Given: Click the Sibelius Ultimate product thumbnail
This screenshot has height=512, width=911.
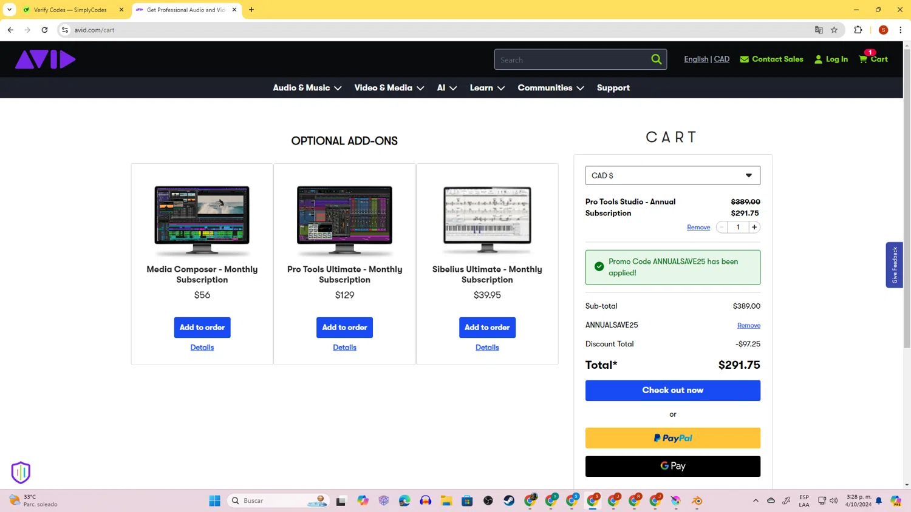Looking at the screenshot, I should click(487, 220).
